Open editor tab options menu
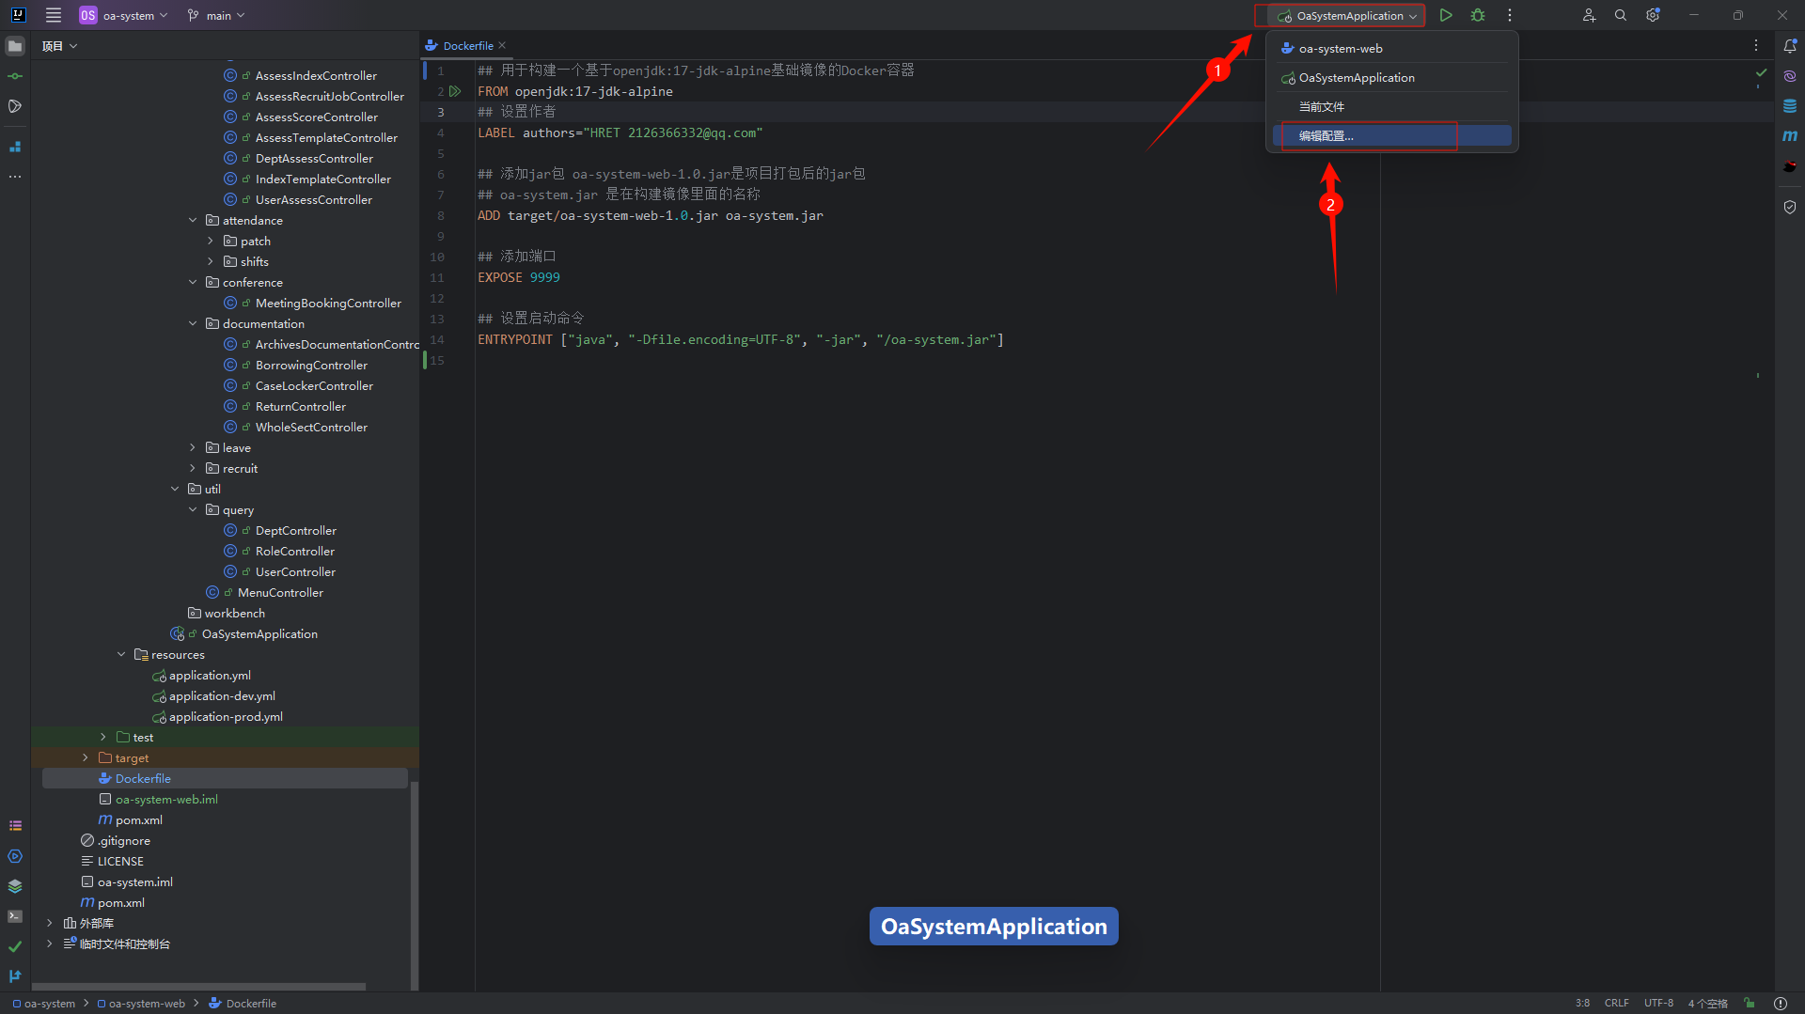This screenshot has width=1805, height=1014. [1755, 45]
